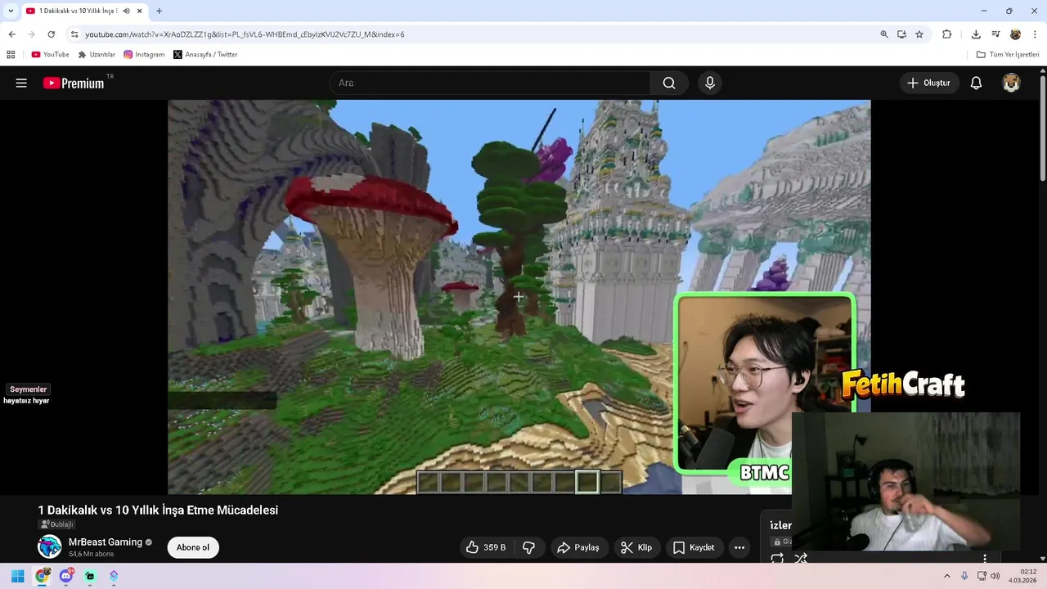This screenshot has width=1047, height=589.
Task: Expand the tab search dropdown arrow
Action: [10, 11]
